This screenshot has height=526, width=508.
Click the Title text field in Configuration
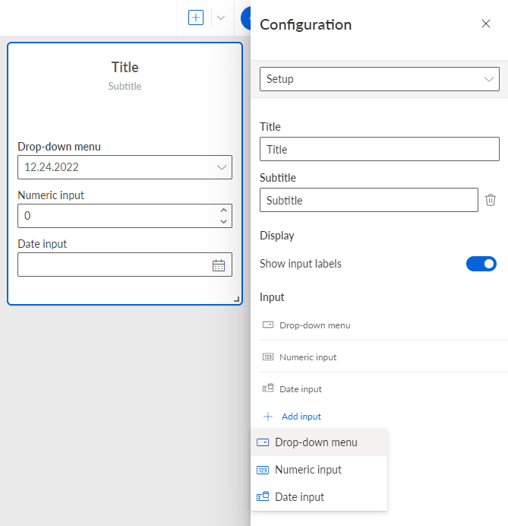(380, 149)
